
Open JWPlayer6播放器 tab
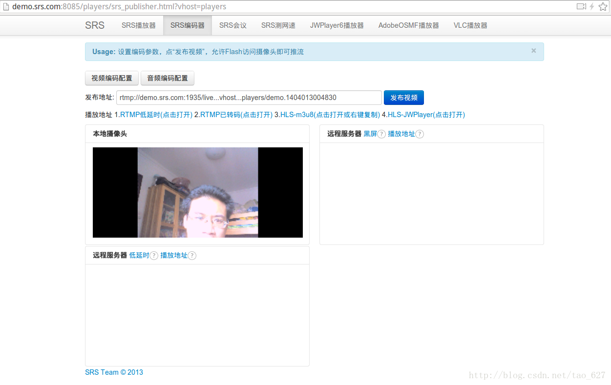(337, 25)
